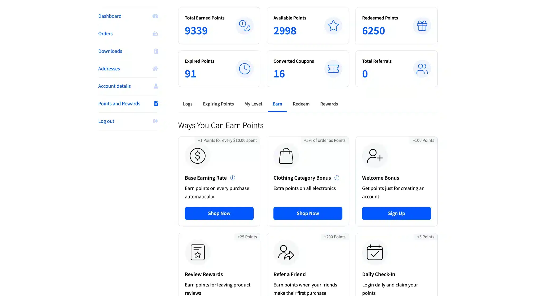Click the Ways You Can Earn Points heading

click(x=221, y=125)
